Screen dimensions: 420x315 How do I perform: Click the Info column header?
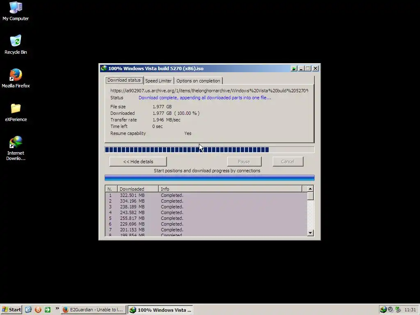click(x=231, y=189)
